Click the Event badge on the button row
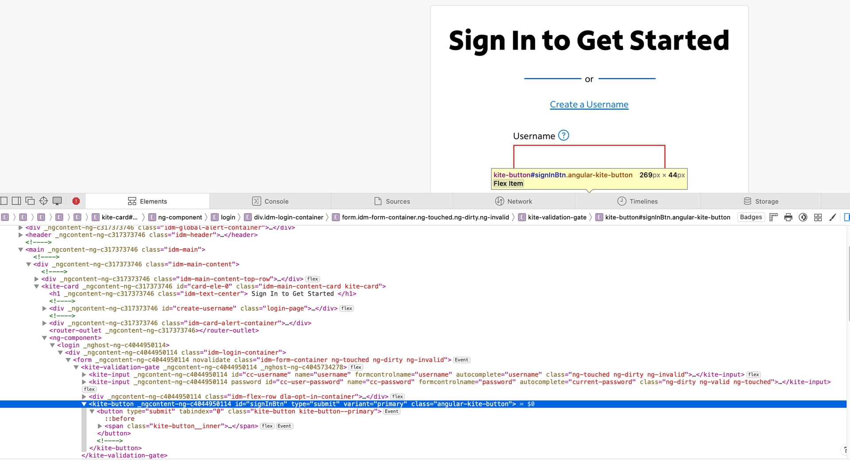This screenshot has width=850, height=470. [x=391, y=412]
